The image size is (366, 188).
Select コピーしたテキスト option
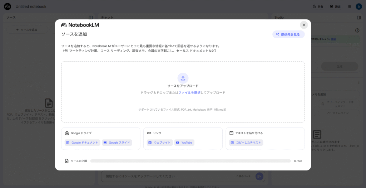246,143
